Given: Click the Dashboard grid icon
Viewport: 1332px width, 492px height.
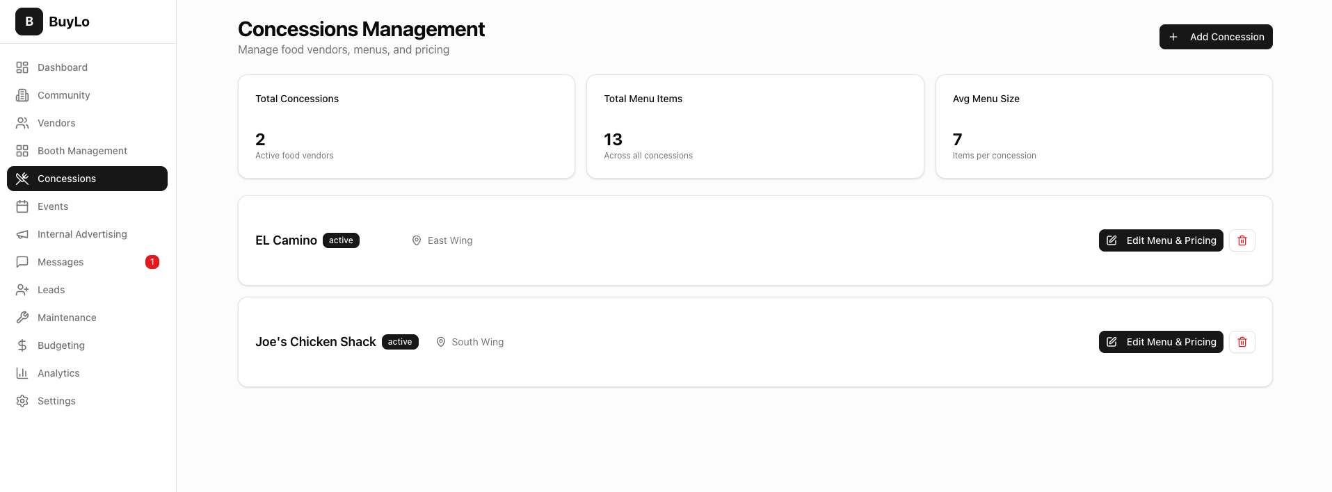Looking at the screenshot, I should [x=22, y=67].
